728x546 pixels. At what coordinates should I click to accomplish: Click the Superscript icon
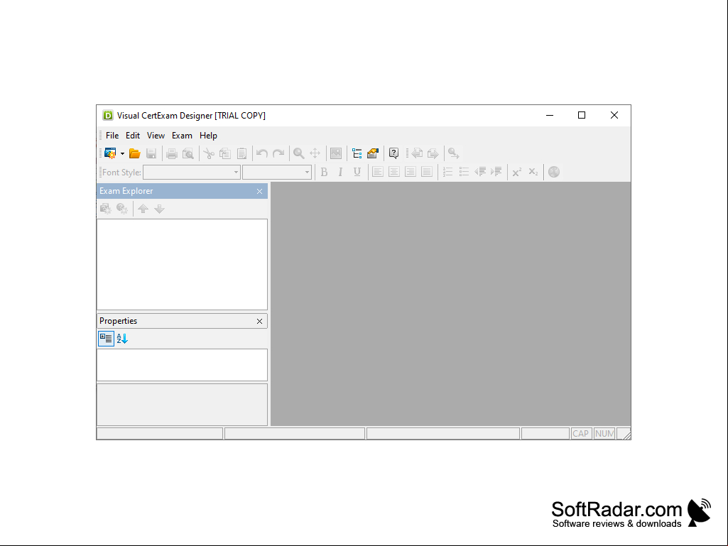[517, 173]
